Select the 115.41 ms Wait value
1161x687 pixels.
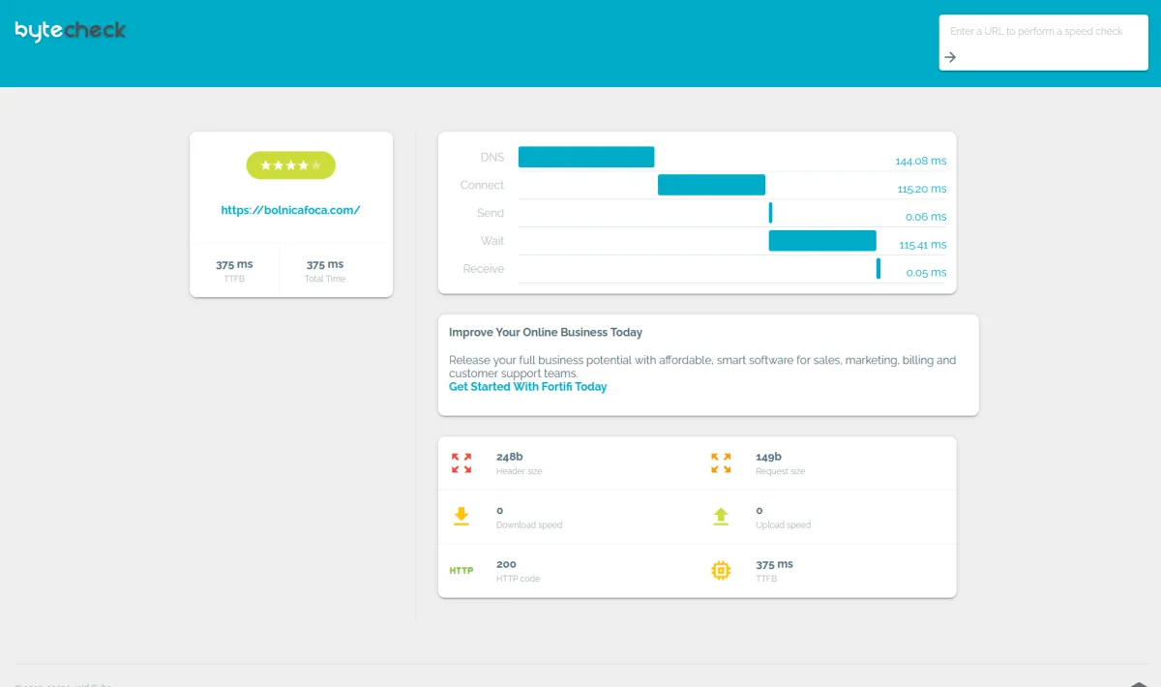click(923, 246)
